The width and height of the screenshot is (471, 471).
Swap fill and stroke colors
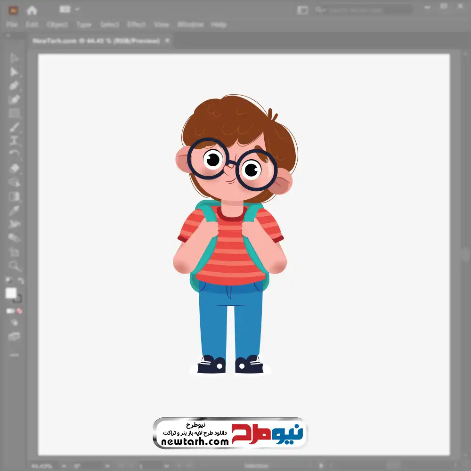click(x=20, y=281)
